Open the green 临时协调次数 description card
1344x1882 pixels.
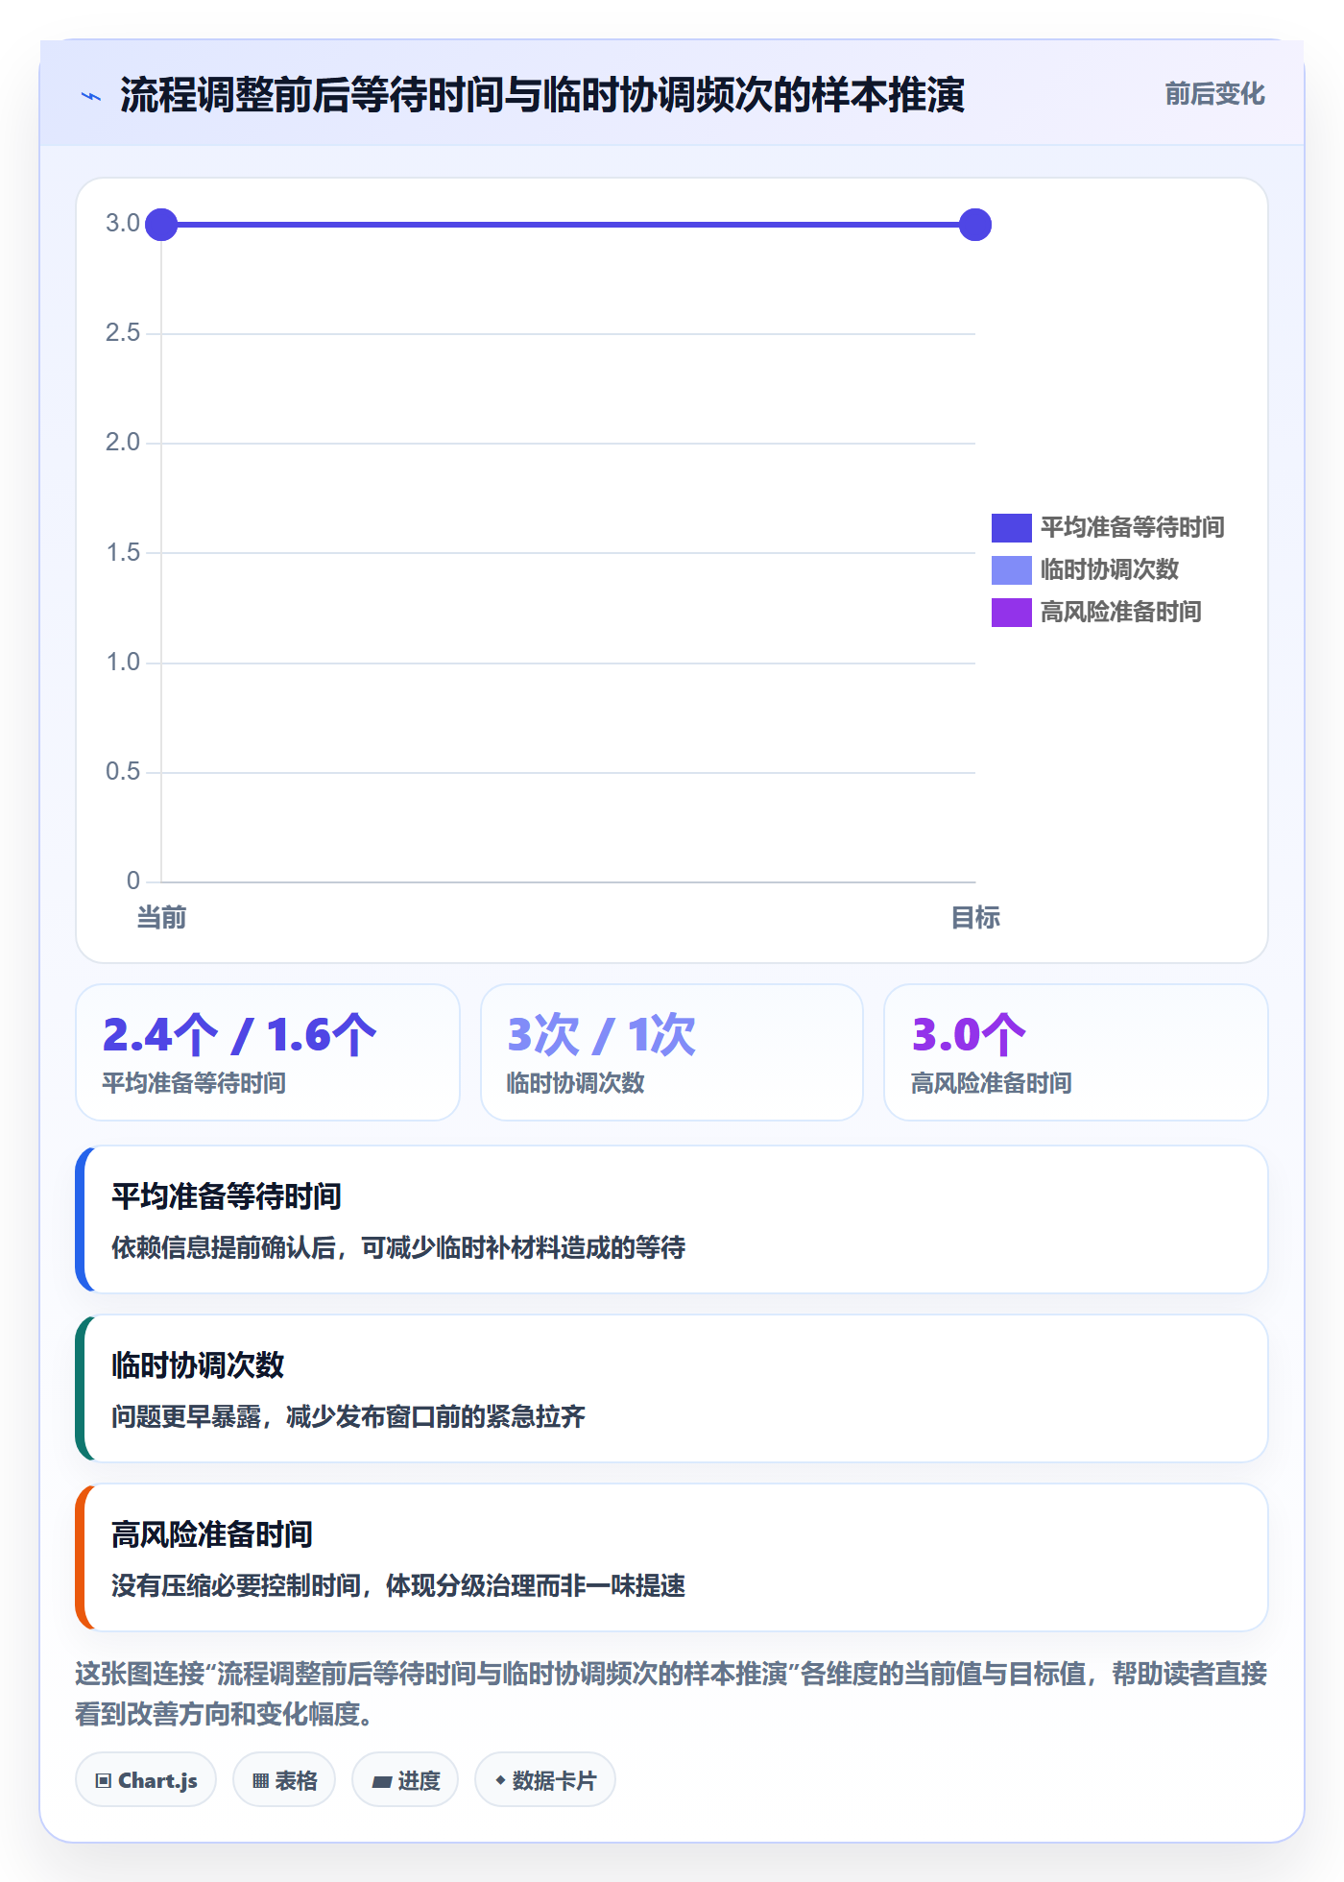tap(672, 1388)
